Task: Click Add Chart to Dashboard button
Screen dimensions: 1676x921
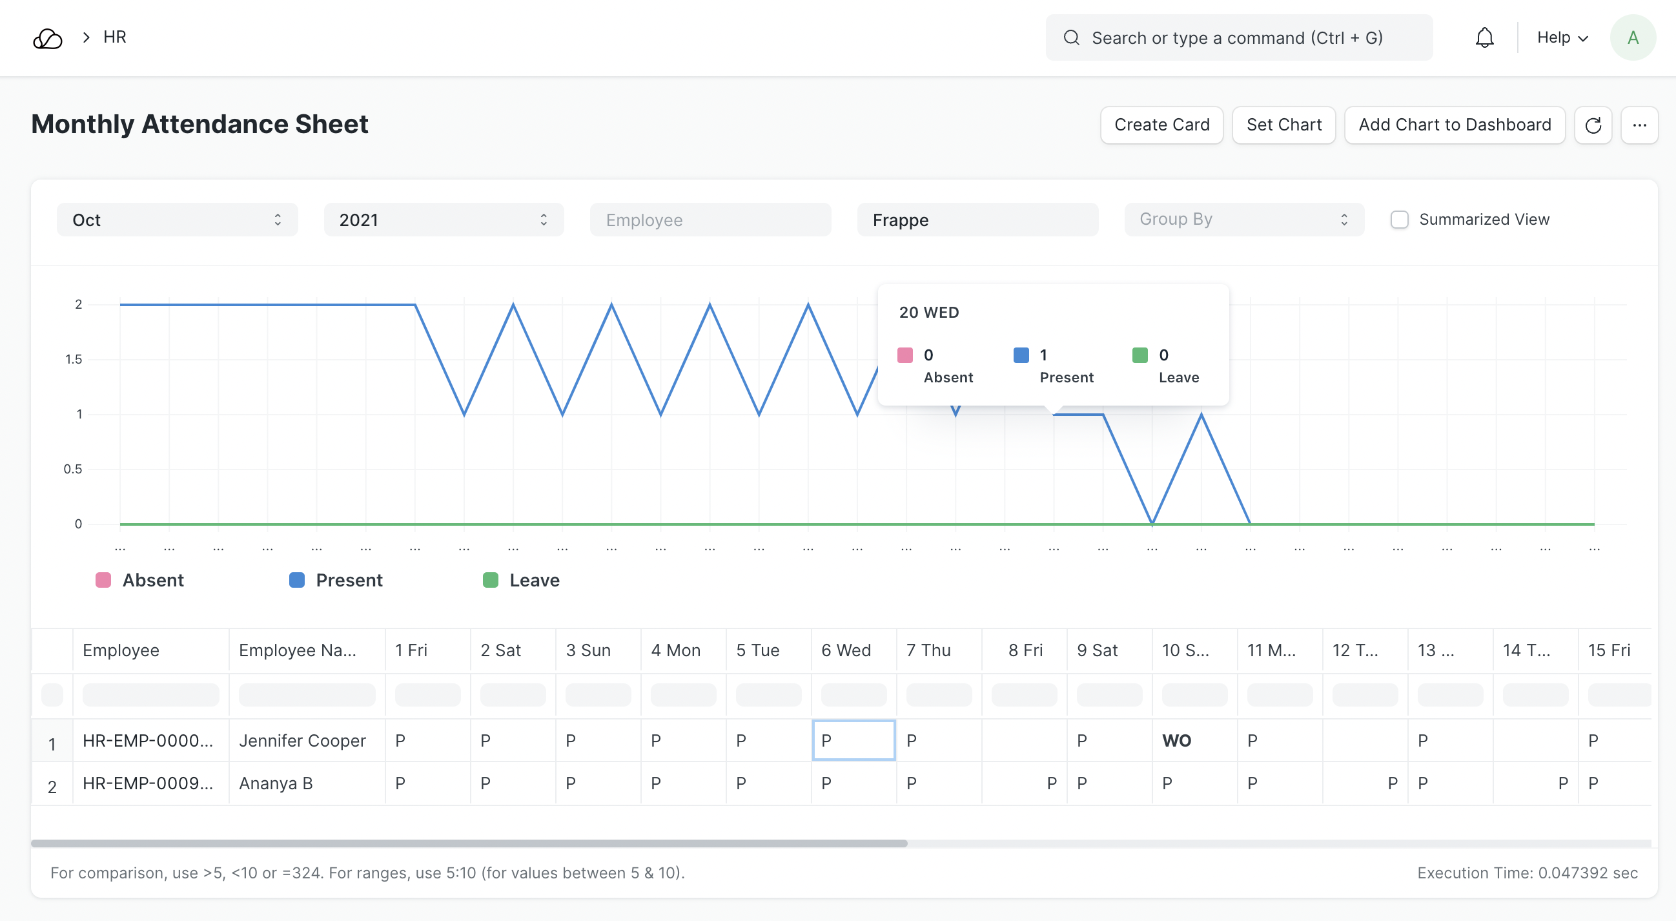Action: tap(1454, 125)
